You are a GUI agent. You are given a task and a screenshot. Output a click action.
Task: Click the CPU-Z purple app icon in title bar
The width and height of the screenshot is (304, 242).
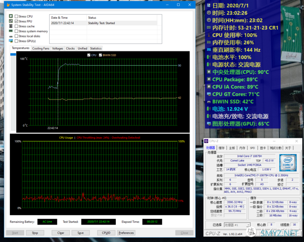coord(206,141)
